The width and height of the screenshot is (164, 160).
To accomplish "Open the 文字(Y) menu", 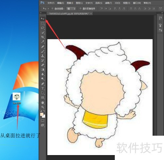I will (x=89, y=3).
